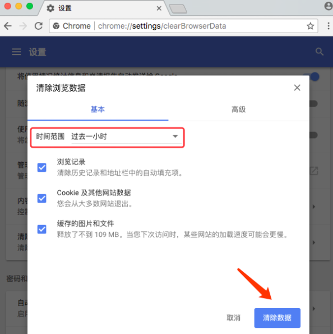Click the 清除数据 button

point(277,318)
